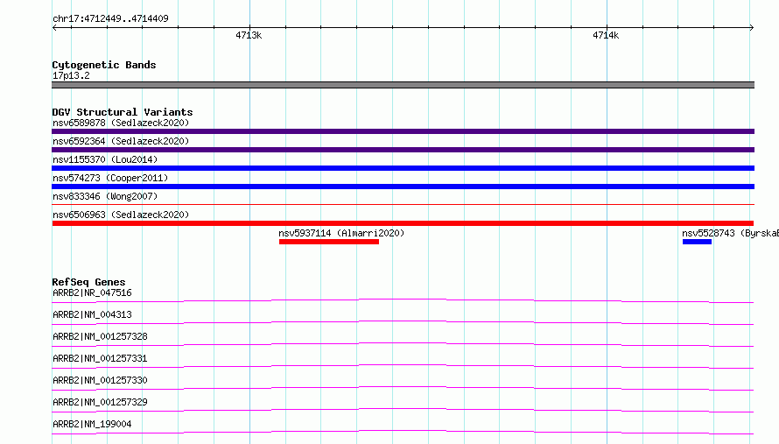Click the nsv6592364 (Sedlazeck2020) label

tap(121, 141)
